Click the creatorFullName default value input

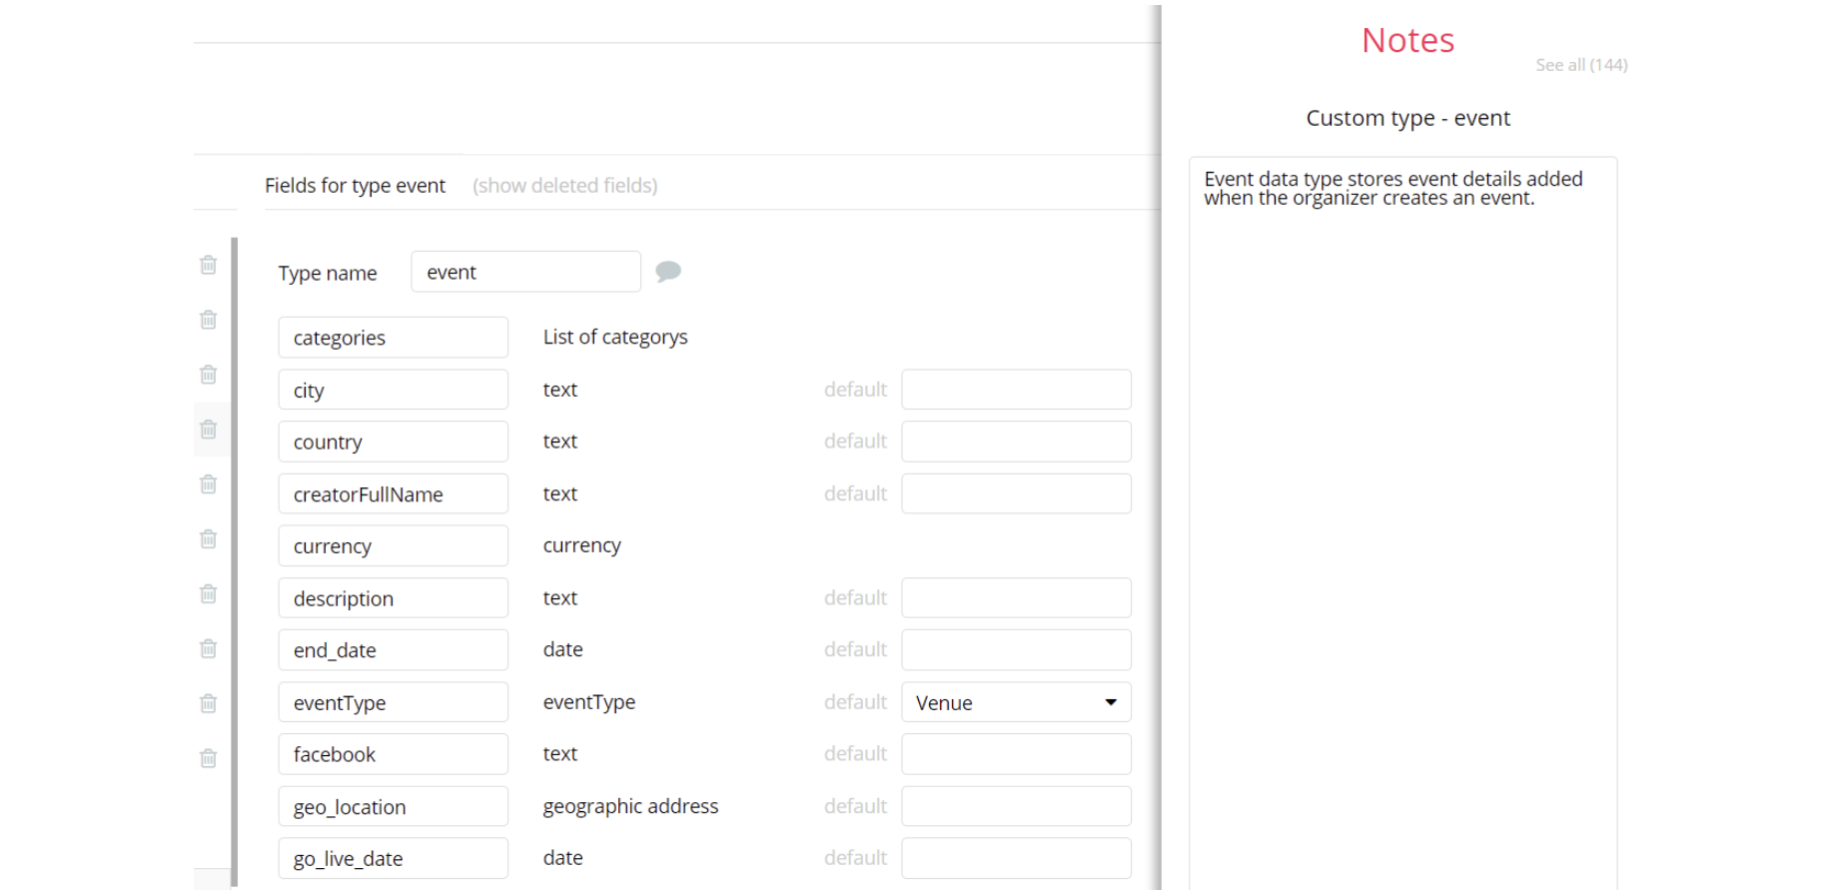pos(1016,493)
